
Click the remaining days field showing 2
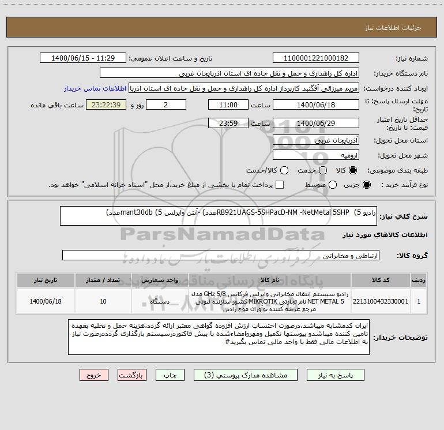point(166,104)
